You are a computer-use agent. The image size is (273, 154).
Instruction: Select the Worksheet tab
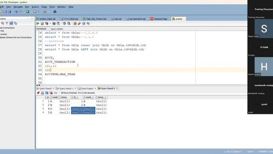[41, 29]
